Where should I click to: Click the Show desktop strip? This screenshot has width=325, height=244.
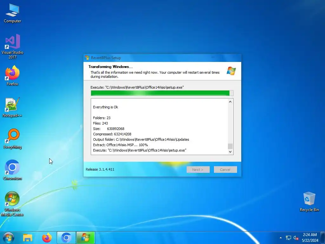pos(323,238)
